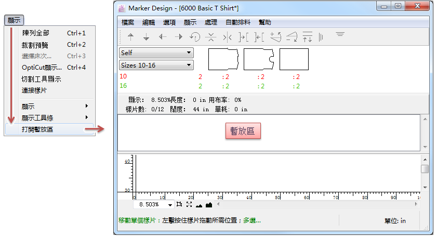Open the 自動排料 menu

238,22
